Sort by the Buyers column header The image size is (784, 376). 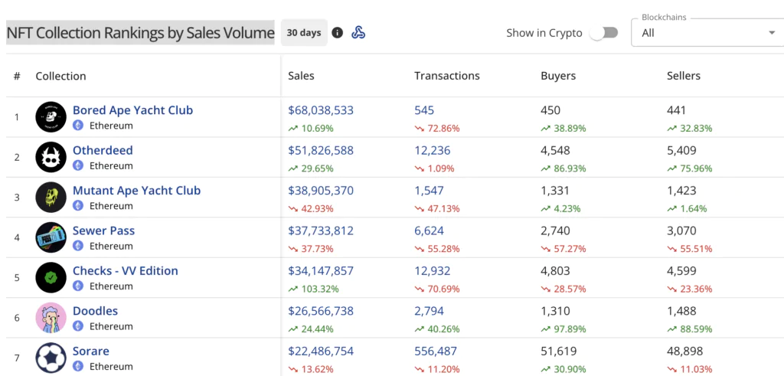pos(558,76)
